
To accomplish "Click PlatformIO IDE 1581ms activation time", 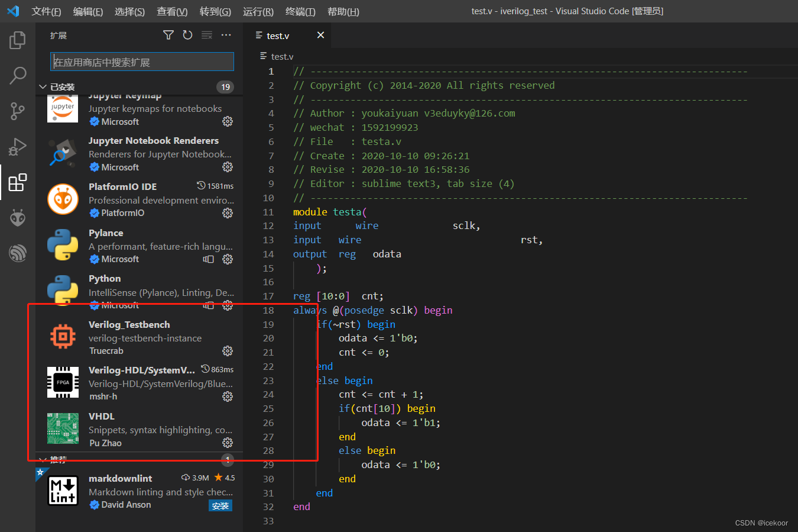I will 215,186.
